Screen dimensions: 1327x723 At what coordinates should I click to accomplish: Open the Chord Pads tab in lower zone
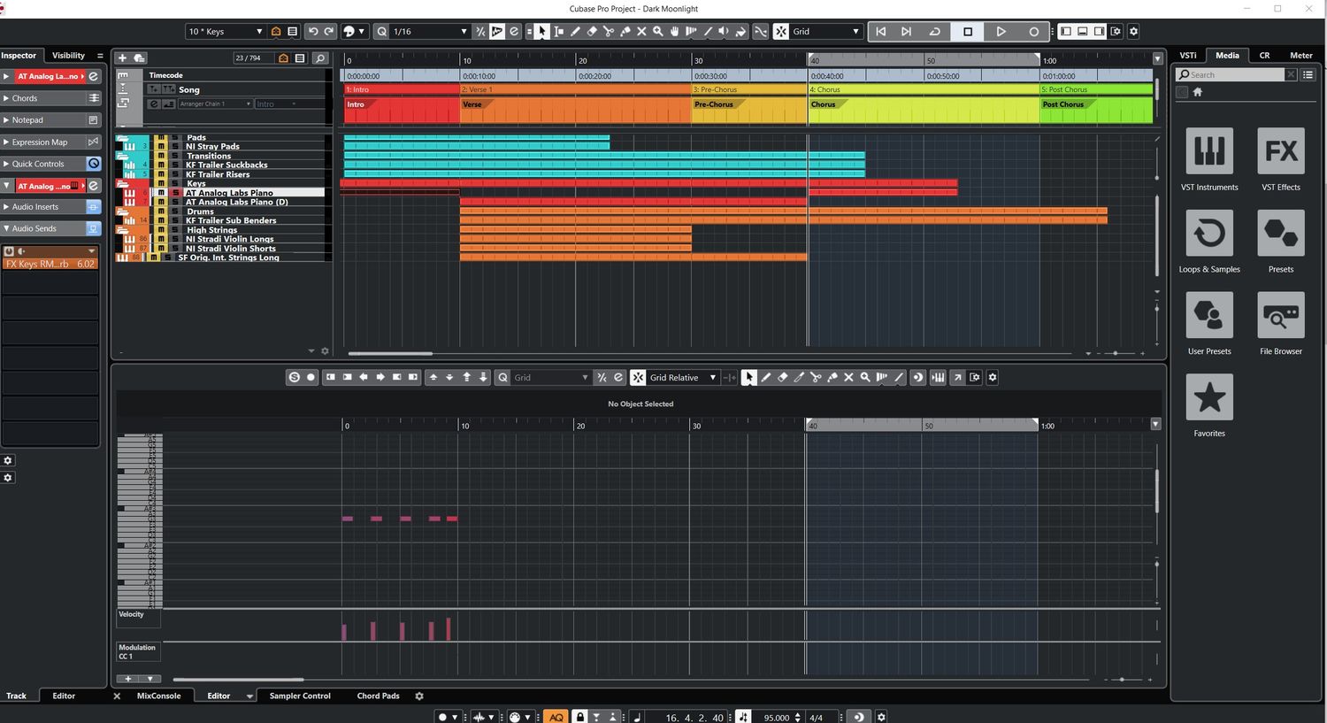coord(378,696)
